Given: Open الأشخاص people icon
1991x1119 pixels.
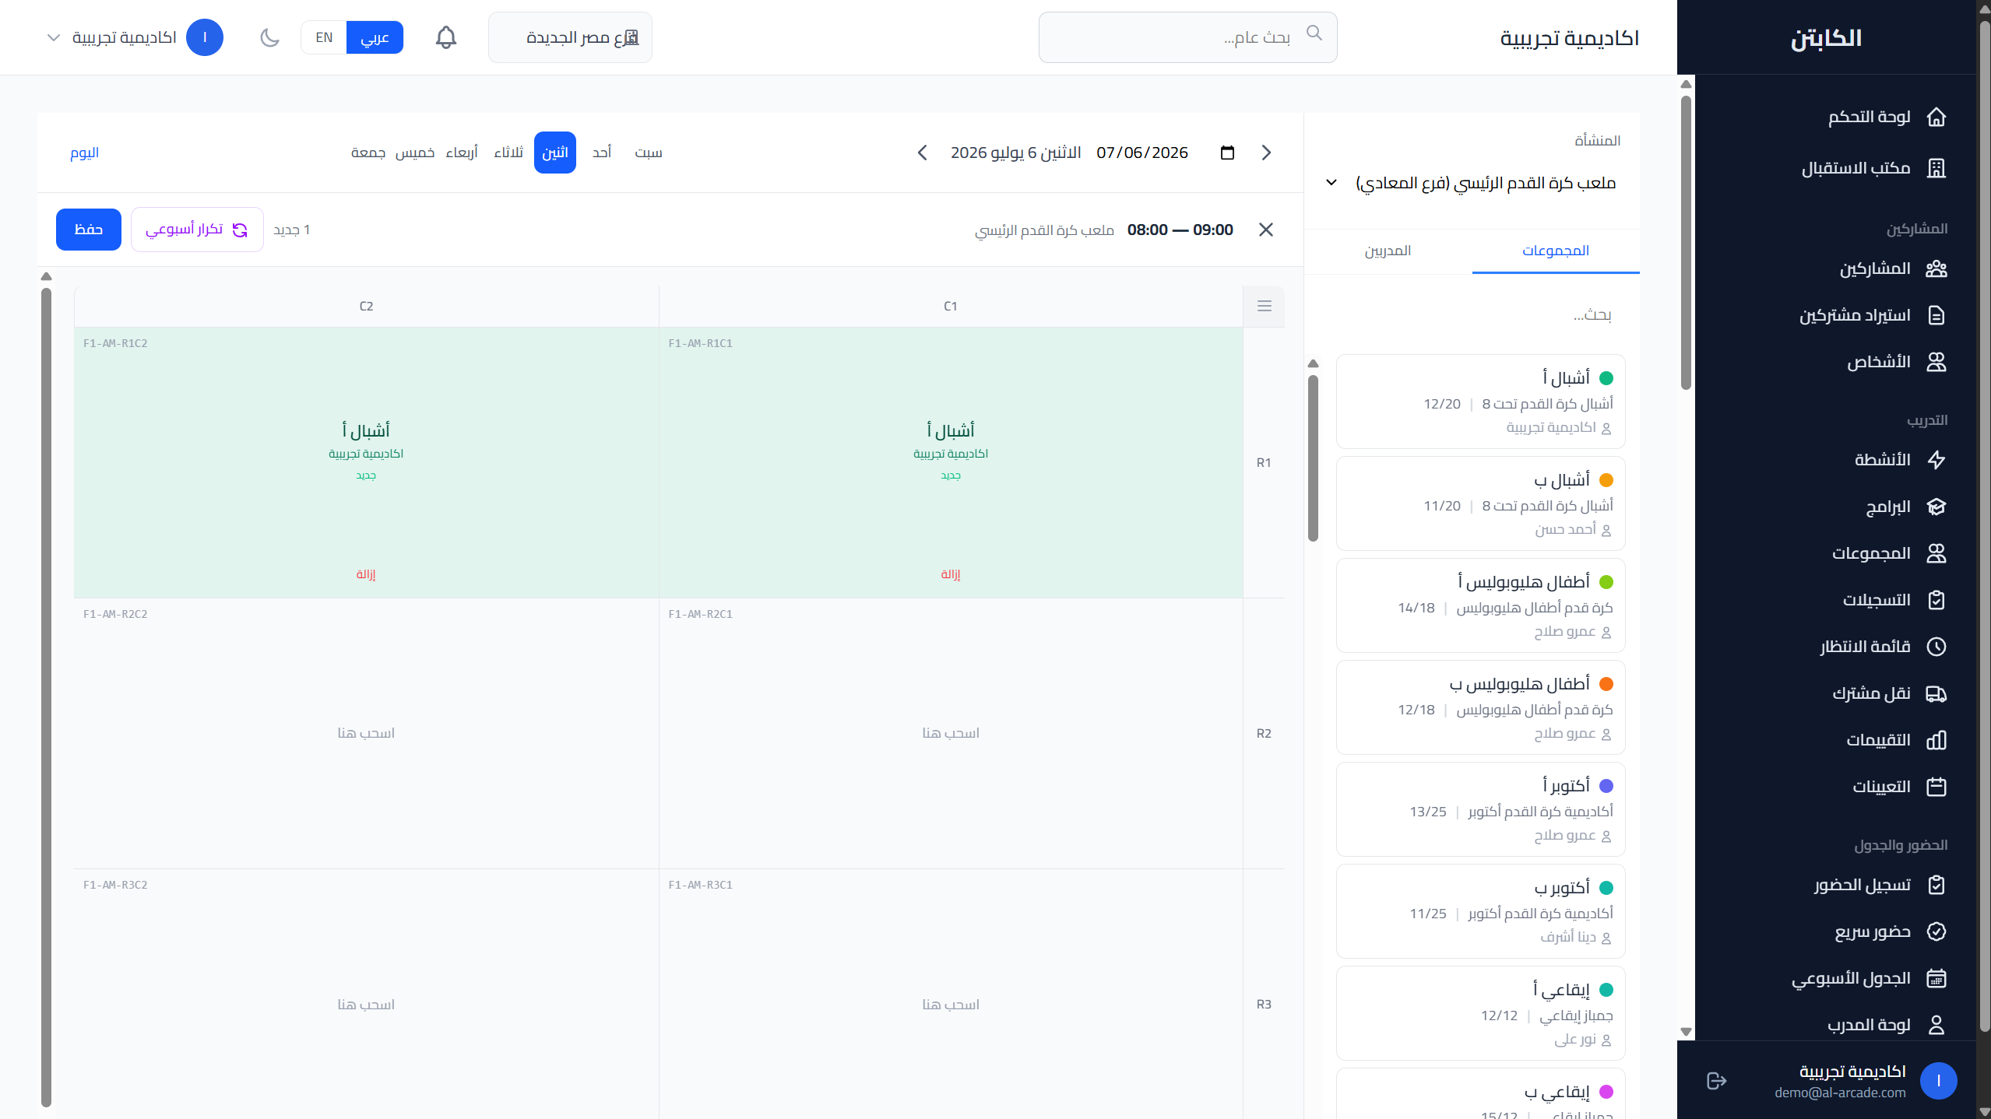Looking at the screenshot, I should (x=1936, y=362).
